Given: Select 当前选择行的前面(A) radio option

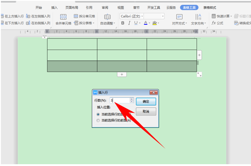Looking at the screenshot, I should tap(98, 120).
